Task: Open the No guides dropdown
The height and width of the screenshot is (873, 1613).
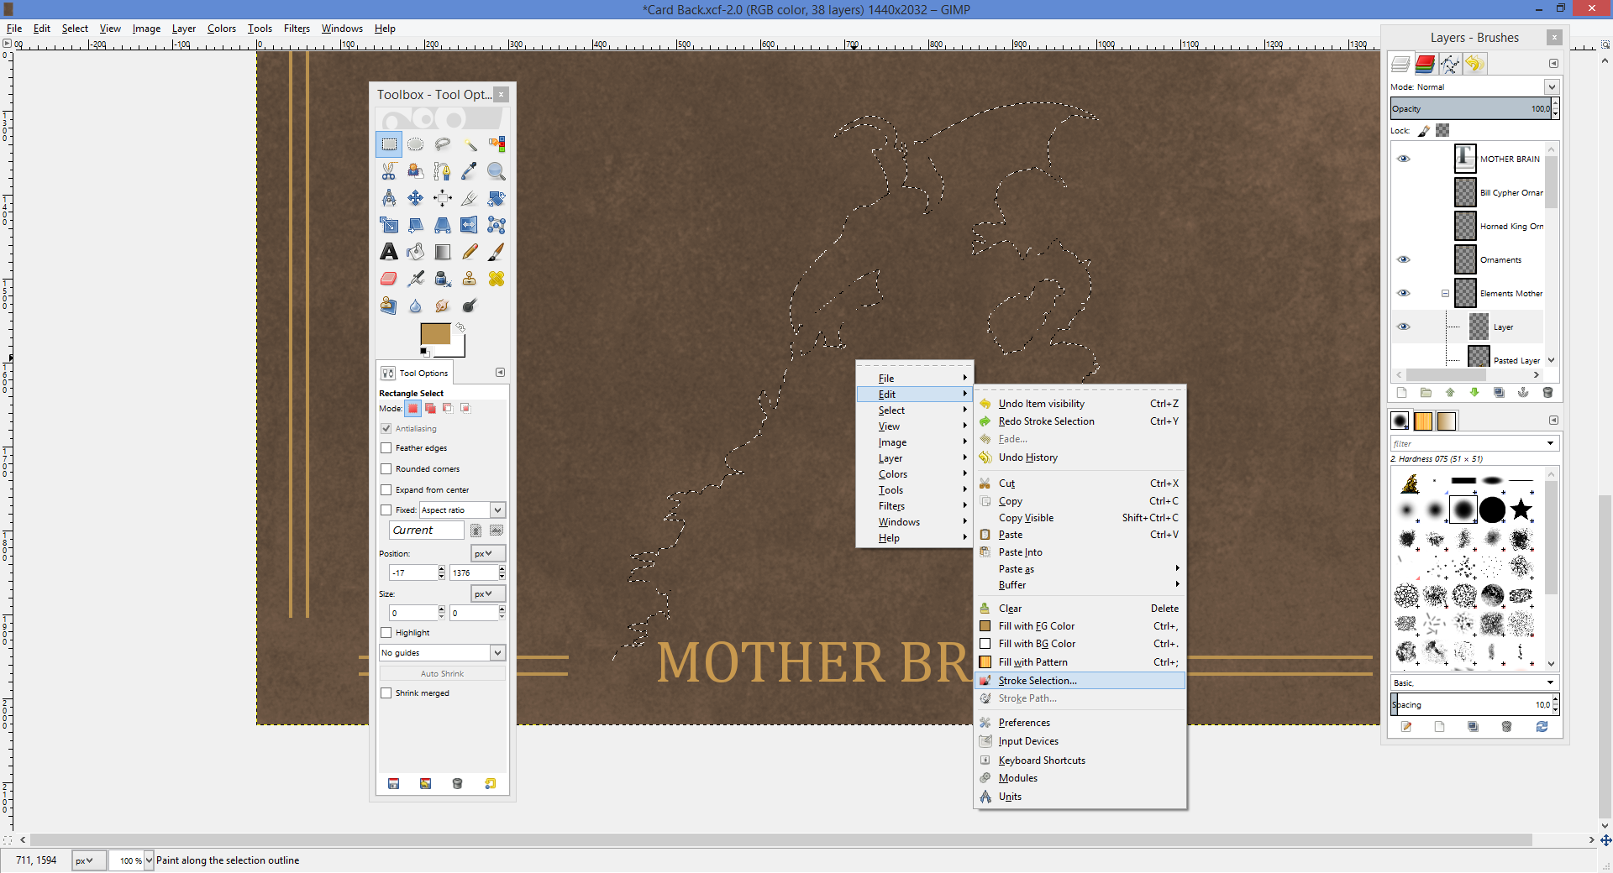Action: (x=497, y=653)
